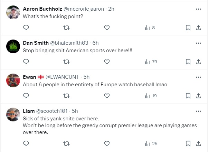
Task: Bookmark Ewan's tweet
Action: click(188, 96)
